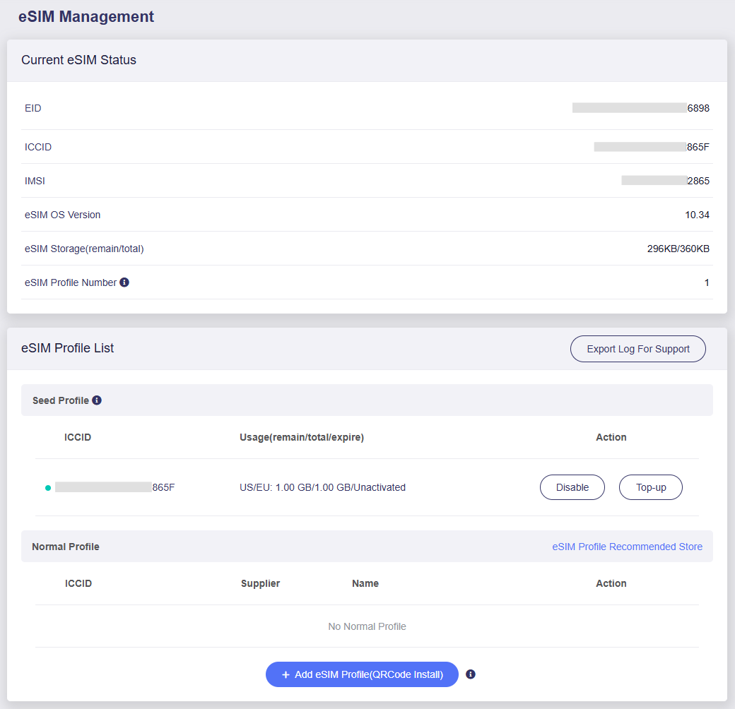Click the ICCID value in Current eSIM Status
Screen dimensions: 735x709
click(x=651, y=147)
